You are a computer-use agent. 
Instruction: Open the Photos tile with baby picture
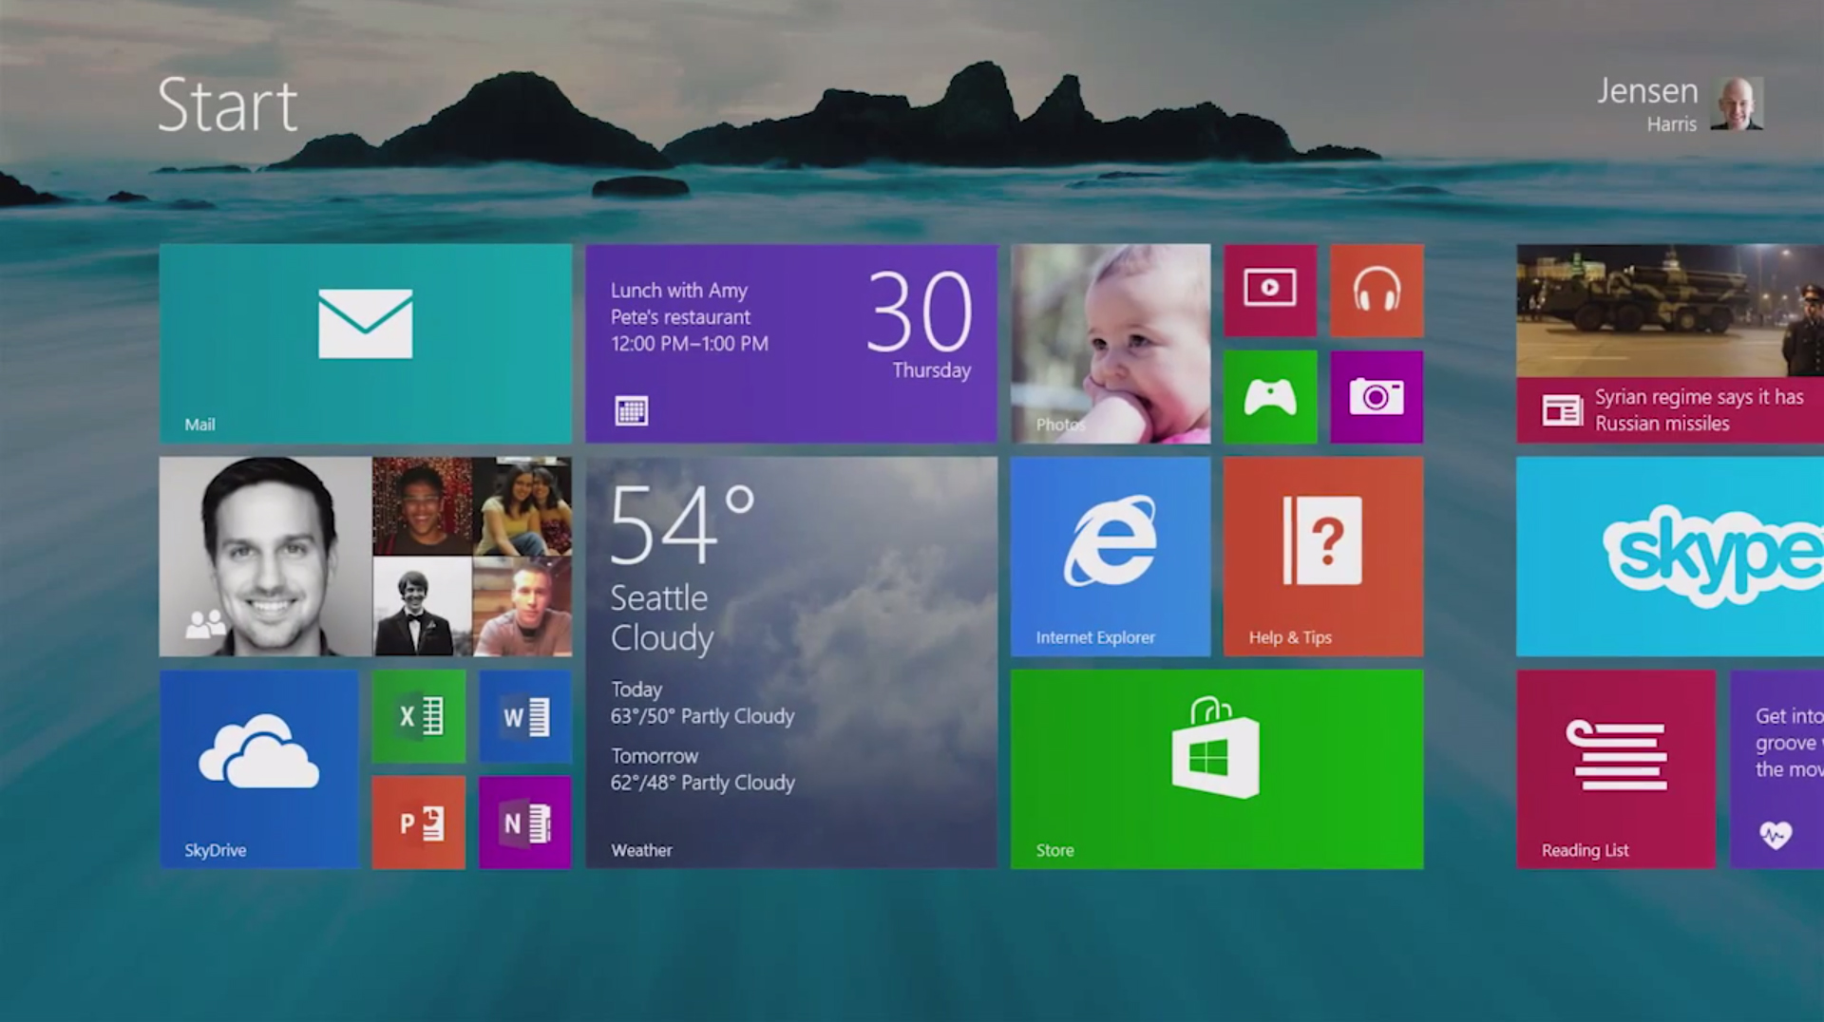[1111, 343]
